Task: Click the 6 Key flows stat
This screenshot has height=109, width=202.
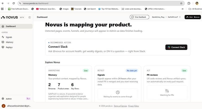Action: click(75, 86)
